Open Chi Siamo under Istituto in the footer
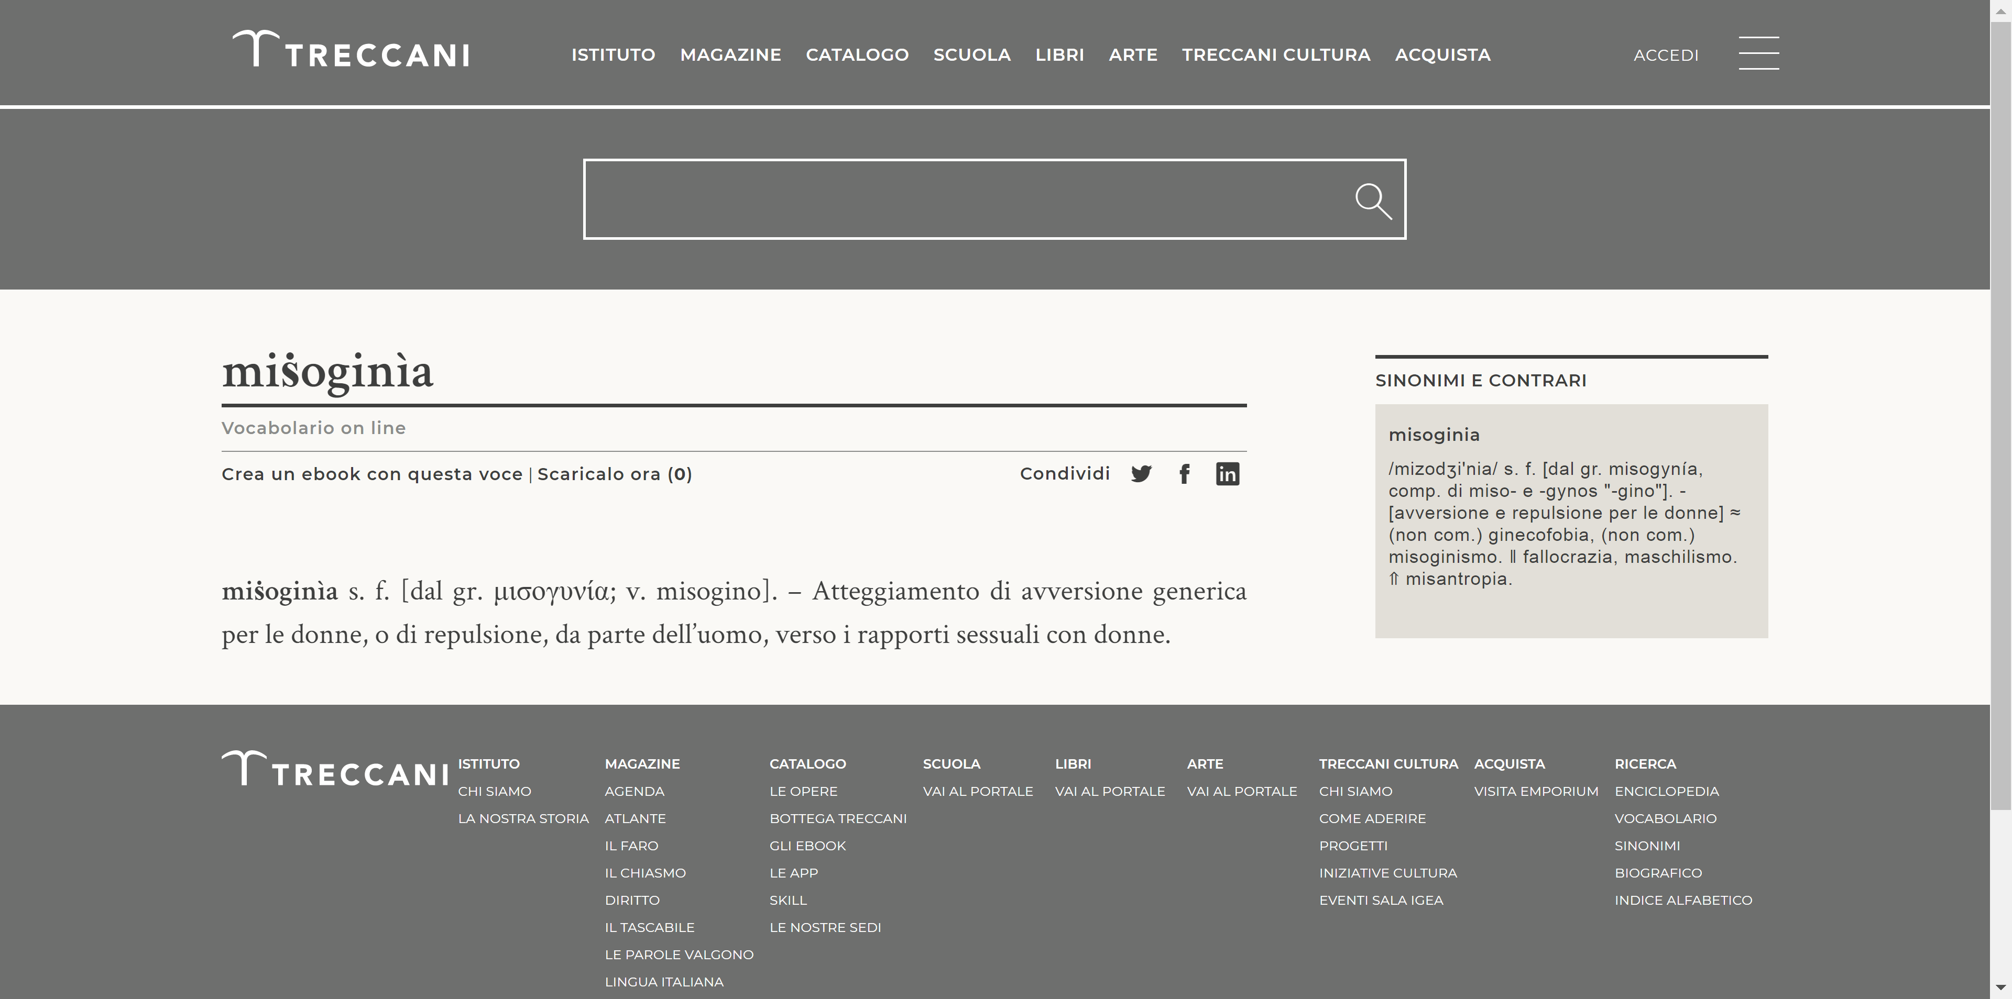This screenshot has height=999, width=2012. click(x=495, y=791)
